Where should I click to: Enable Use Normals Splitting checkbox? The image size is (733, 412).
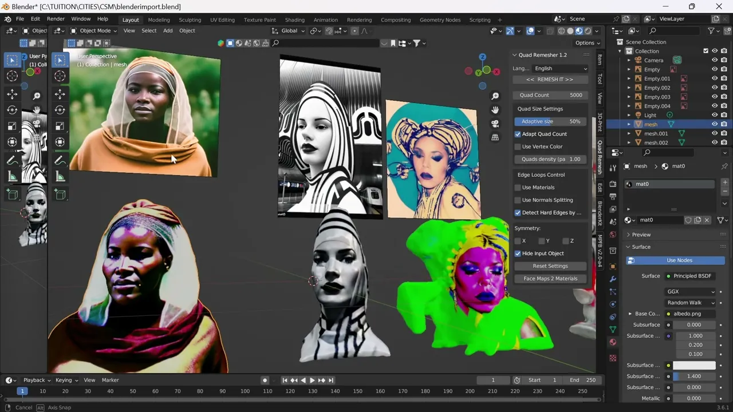tap(518, 200)
